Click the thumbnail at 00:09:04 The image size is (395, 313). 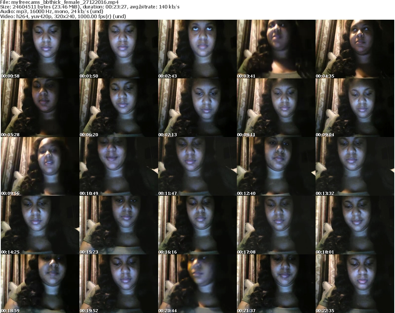click(354, 108)
